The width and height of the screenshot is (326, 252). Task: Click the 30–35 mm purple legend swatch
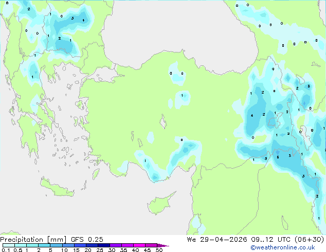(x=115, y=245)
